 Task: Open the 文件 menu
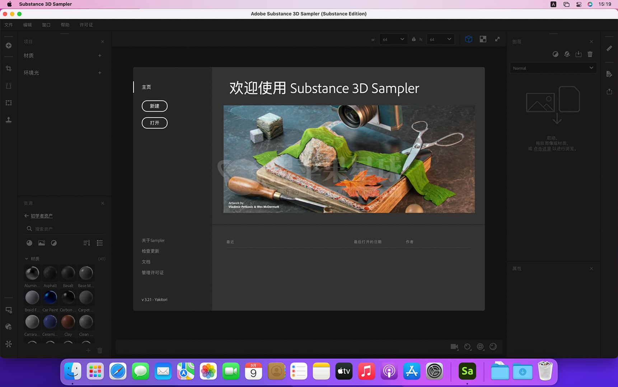pyautogui.click(x=9, y=25)
